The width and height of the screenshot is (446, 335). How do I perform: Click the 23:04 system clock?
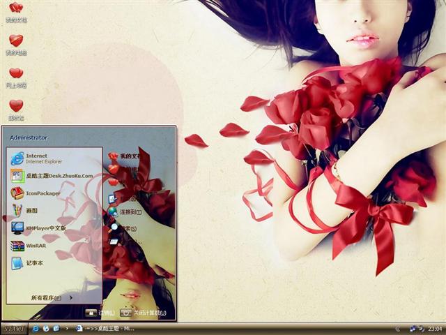(435, 329)
